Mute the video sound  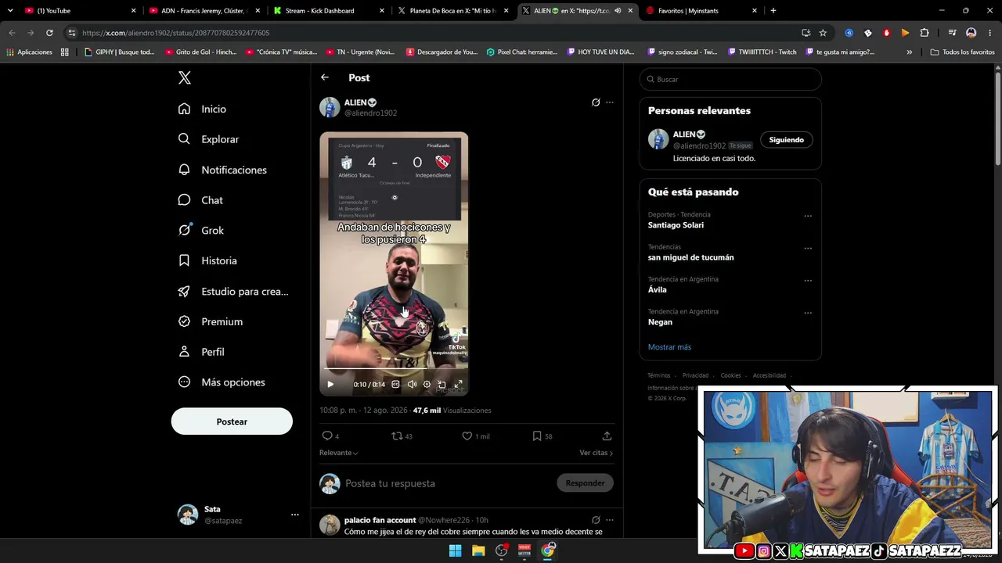click(412, 384)
